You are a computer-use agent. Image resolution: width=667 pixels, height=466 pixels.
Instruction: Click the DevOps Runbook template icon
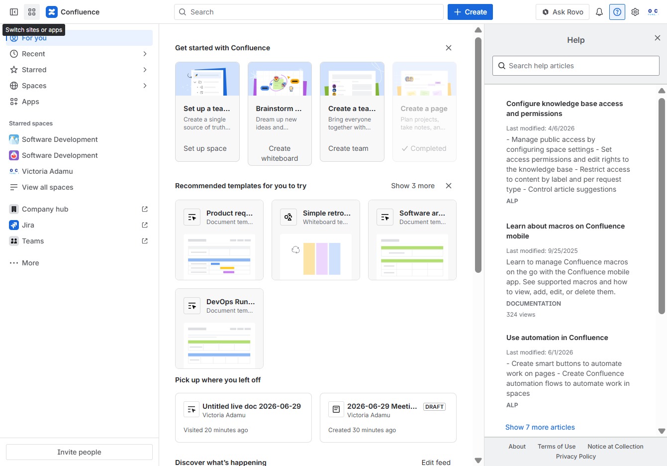tap(192, 306)
